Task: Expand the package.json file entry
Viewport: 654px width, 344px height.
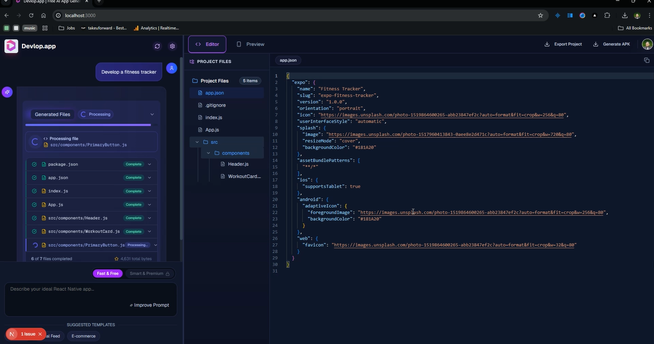Action: coord(150,164)
